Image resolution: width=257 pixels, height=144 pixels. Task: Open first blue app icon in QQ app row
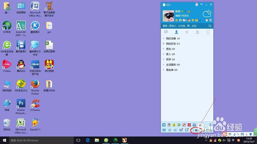pos(164,125)
